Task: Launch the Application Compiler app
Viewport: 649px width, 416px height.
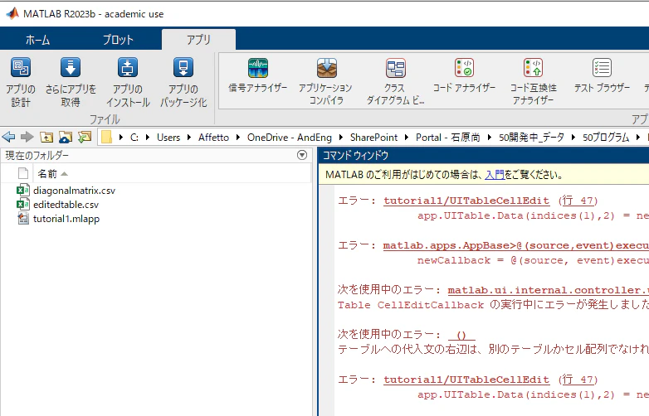Action: [325, 82]
